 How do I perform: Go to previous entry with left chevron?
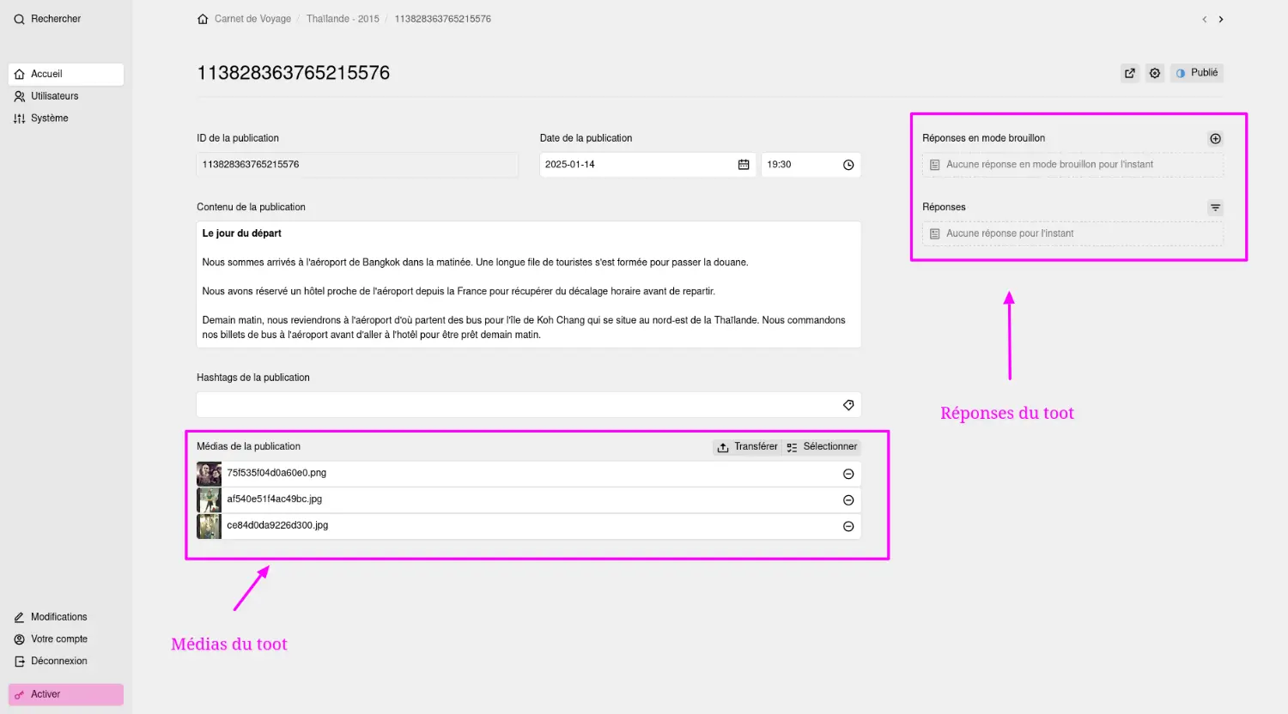pyautogui.click(x=1204, y=19)
